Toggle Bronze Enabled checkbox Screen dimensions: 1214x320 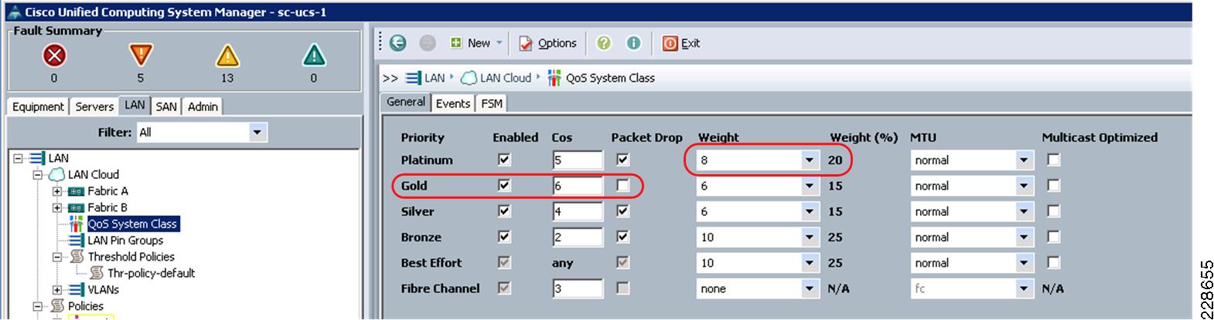(505, 237)
